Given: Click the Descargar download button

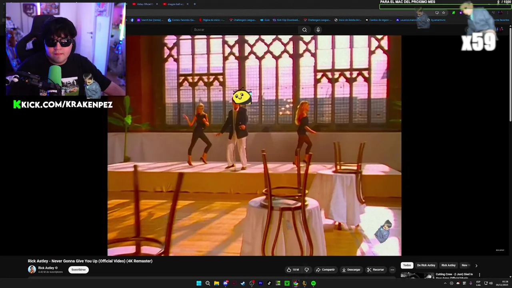Looking at the screenshot, I should [x=351, y=270].
